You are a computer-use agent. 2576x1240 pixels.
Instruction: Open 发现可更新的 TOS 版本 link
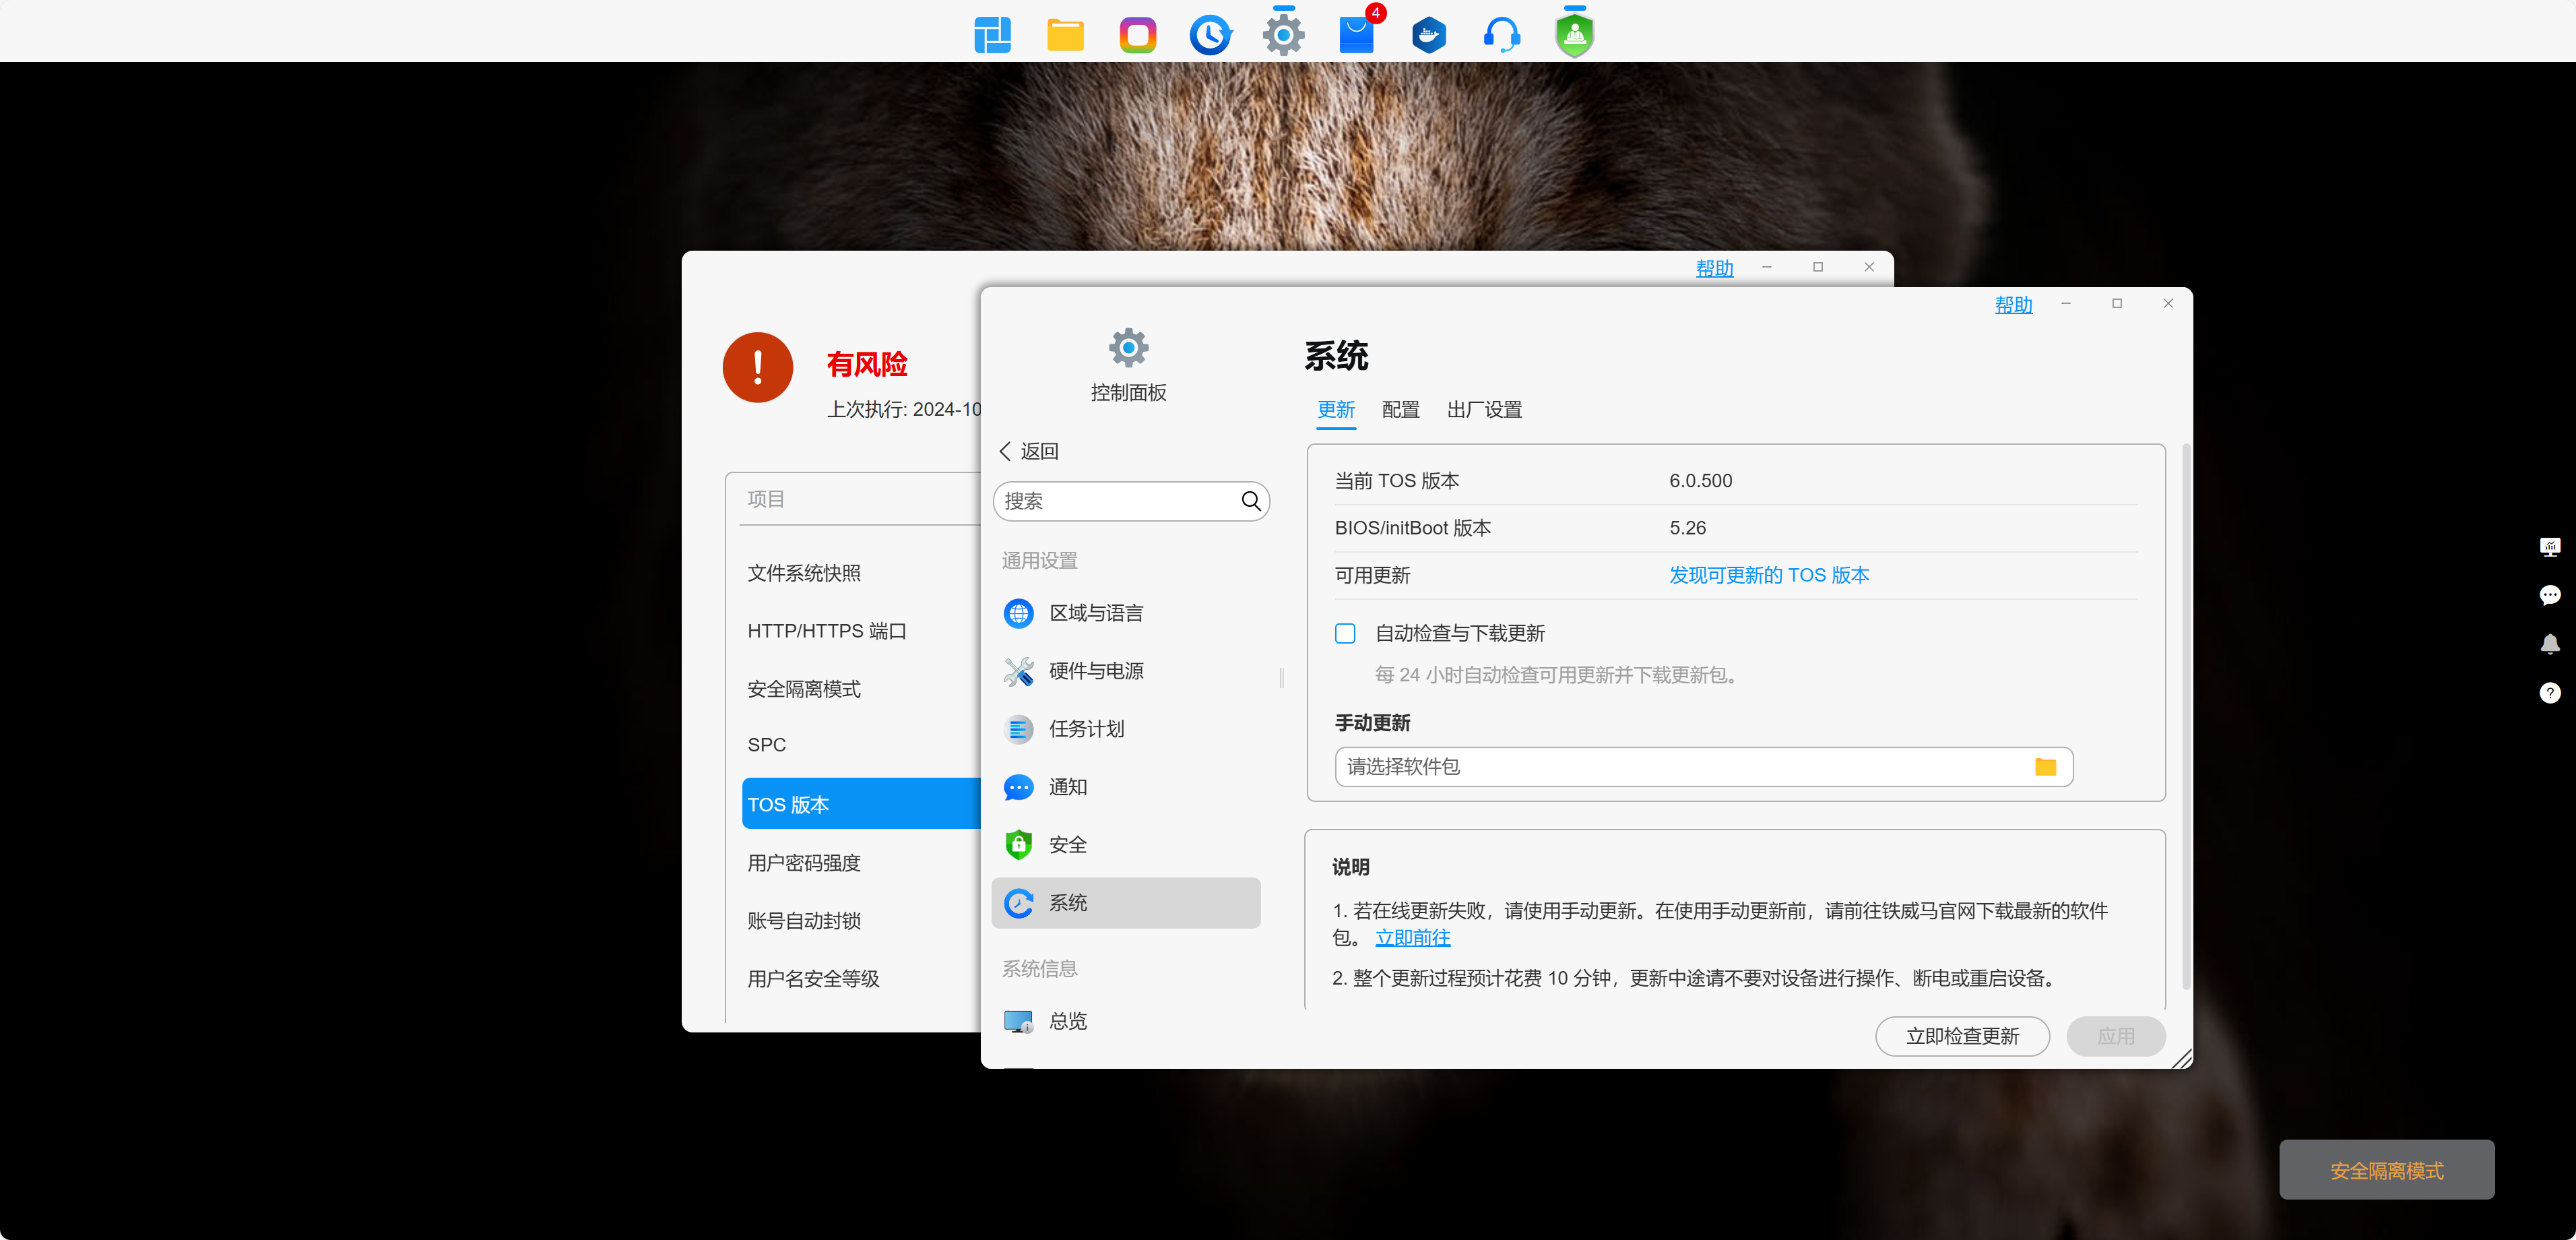coord(1768,576)
